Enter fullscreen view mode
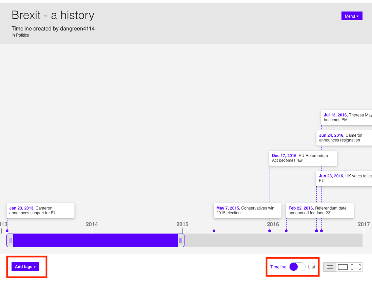Viewport: 372px width, 285px height. coord(356,267)
